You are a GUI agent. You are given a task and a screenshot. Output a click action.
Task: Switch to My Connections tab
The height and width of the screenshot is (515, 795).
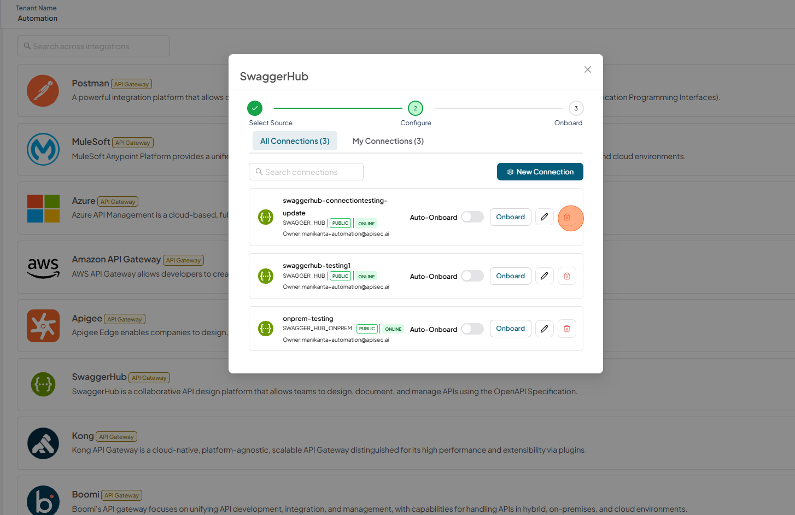pyautogui.click(x=388, y=141)
